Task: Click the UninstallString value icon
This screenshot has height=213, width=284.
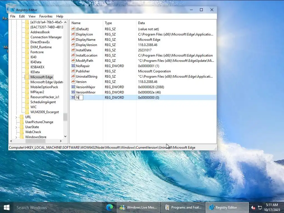Action: tap(73, 77)
